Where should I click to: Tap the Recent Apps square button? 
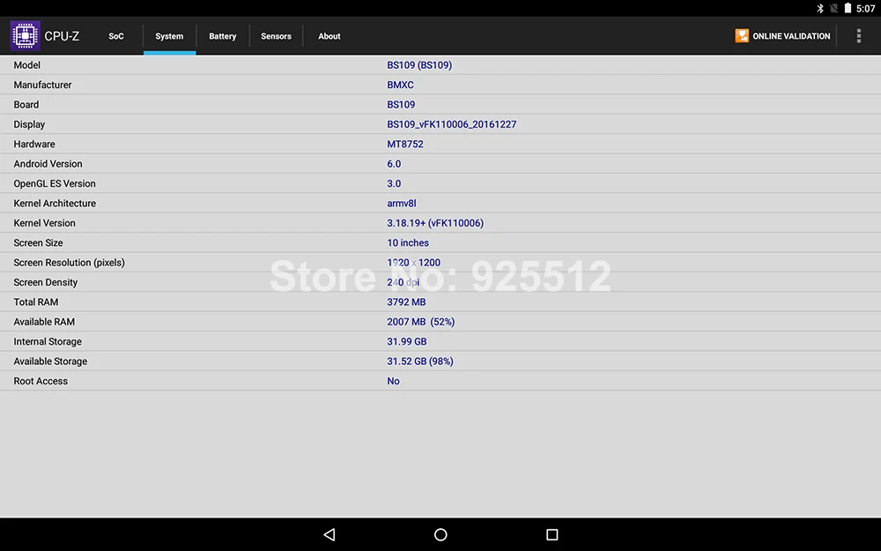point(552,534)
